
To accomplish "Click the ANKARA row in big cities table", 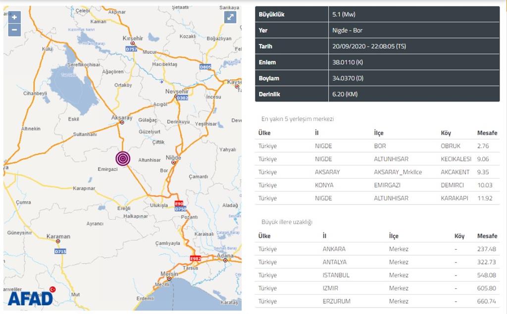I will click(x=377, y=249).
